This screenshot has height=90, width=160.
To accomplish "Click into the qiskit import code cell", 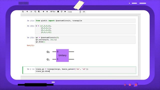I will [x=85, y=20].
